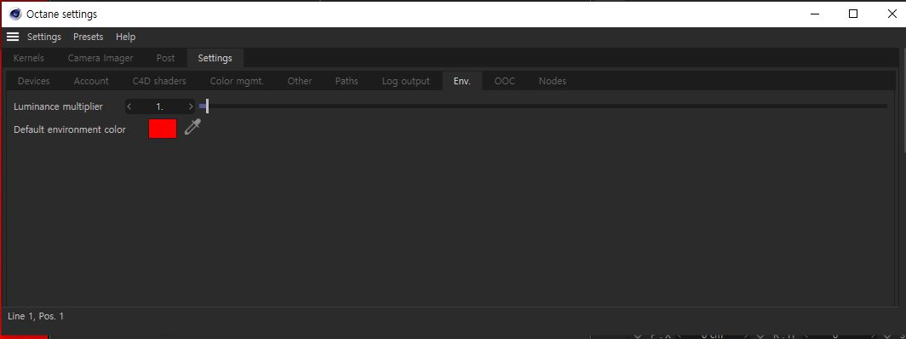Increase Luminance multiplier with right arrow
The height and width of the screenshot is (339, 906).
[191, 106]
